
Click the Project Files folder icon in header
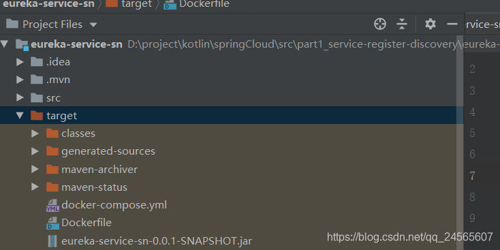point(12,24)
